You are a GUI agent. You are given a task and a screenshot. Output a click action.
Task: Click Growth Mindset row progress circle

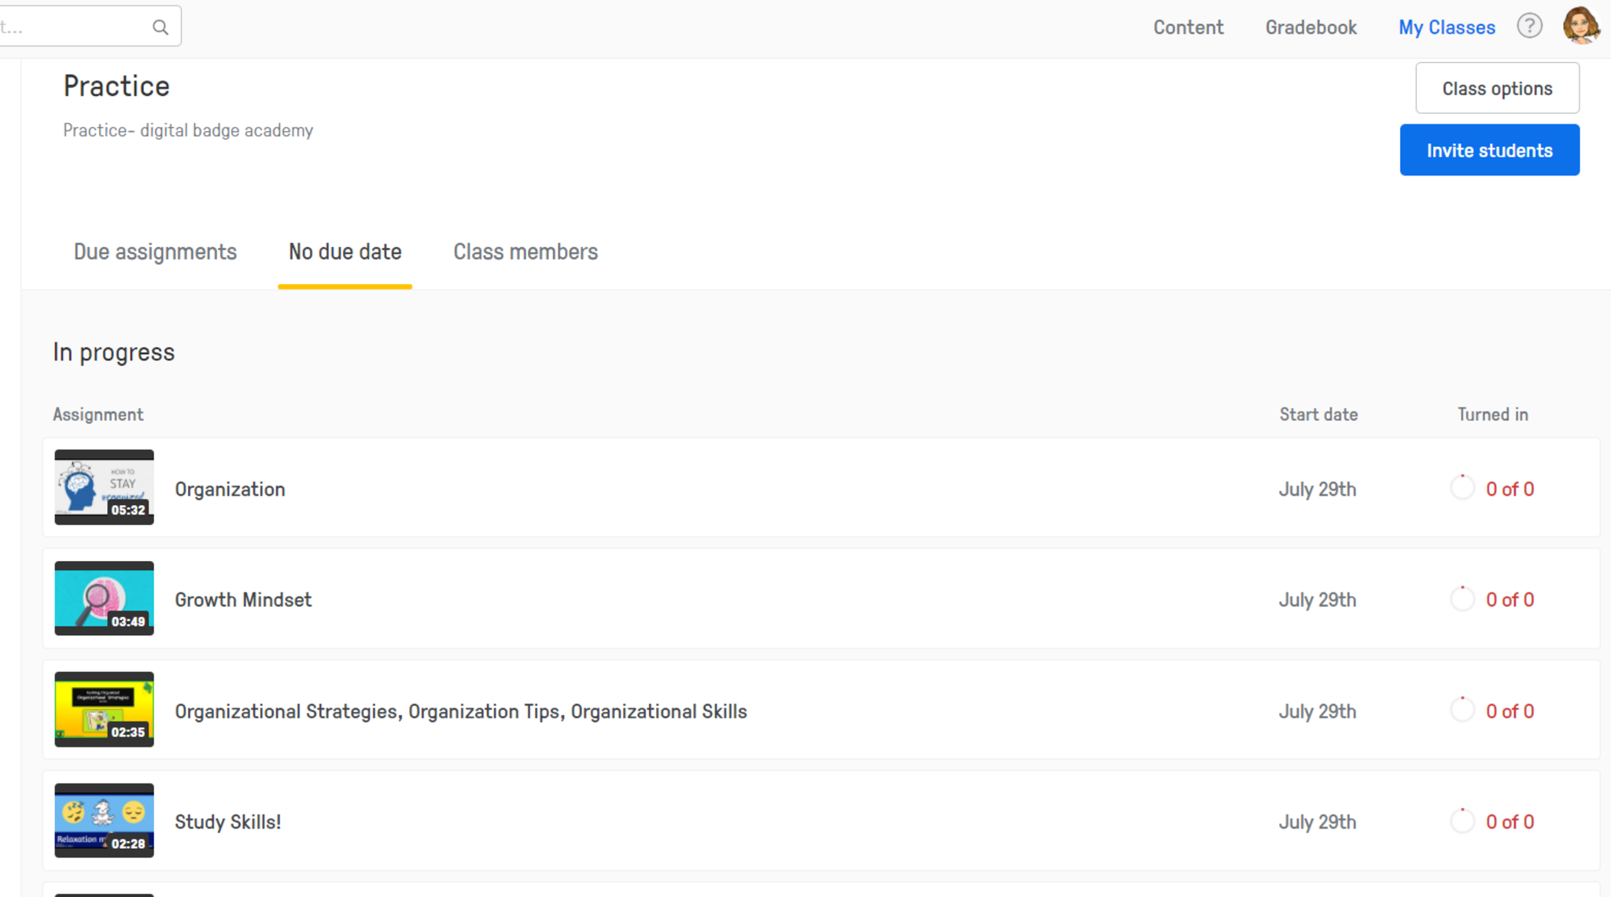click(1462, 599)
